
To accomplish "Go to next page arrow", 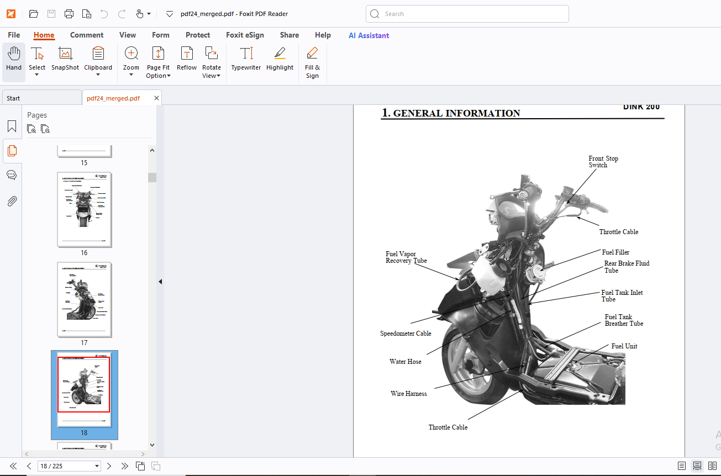I will coord(109,466).
